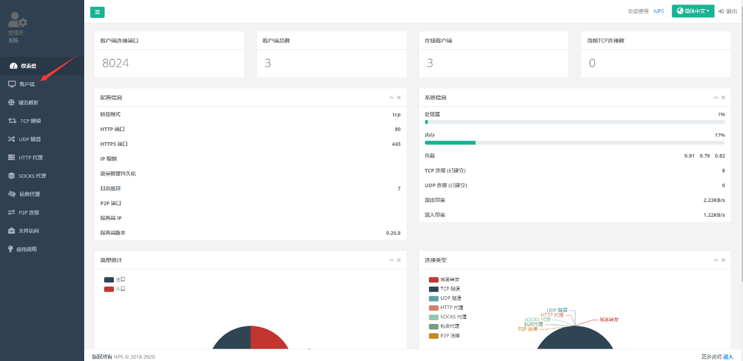The width and height of the screenshot is (743, 361).
Task: Click the HTTPS 端口 value 443
Action: (396, 144)
